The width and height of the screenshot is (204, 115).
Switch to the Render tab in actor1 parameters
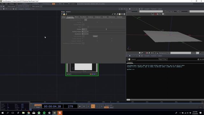pyautogui.click(x=105, y=17)
